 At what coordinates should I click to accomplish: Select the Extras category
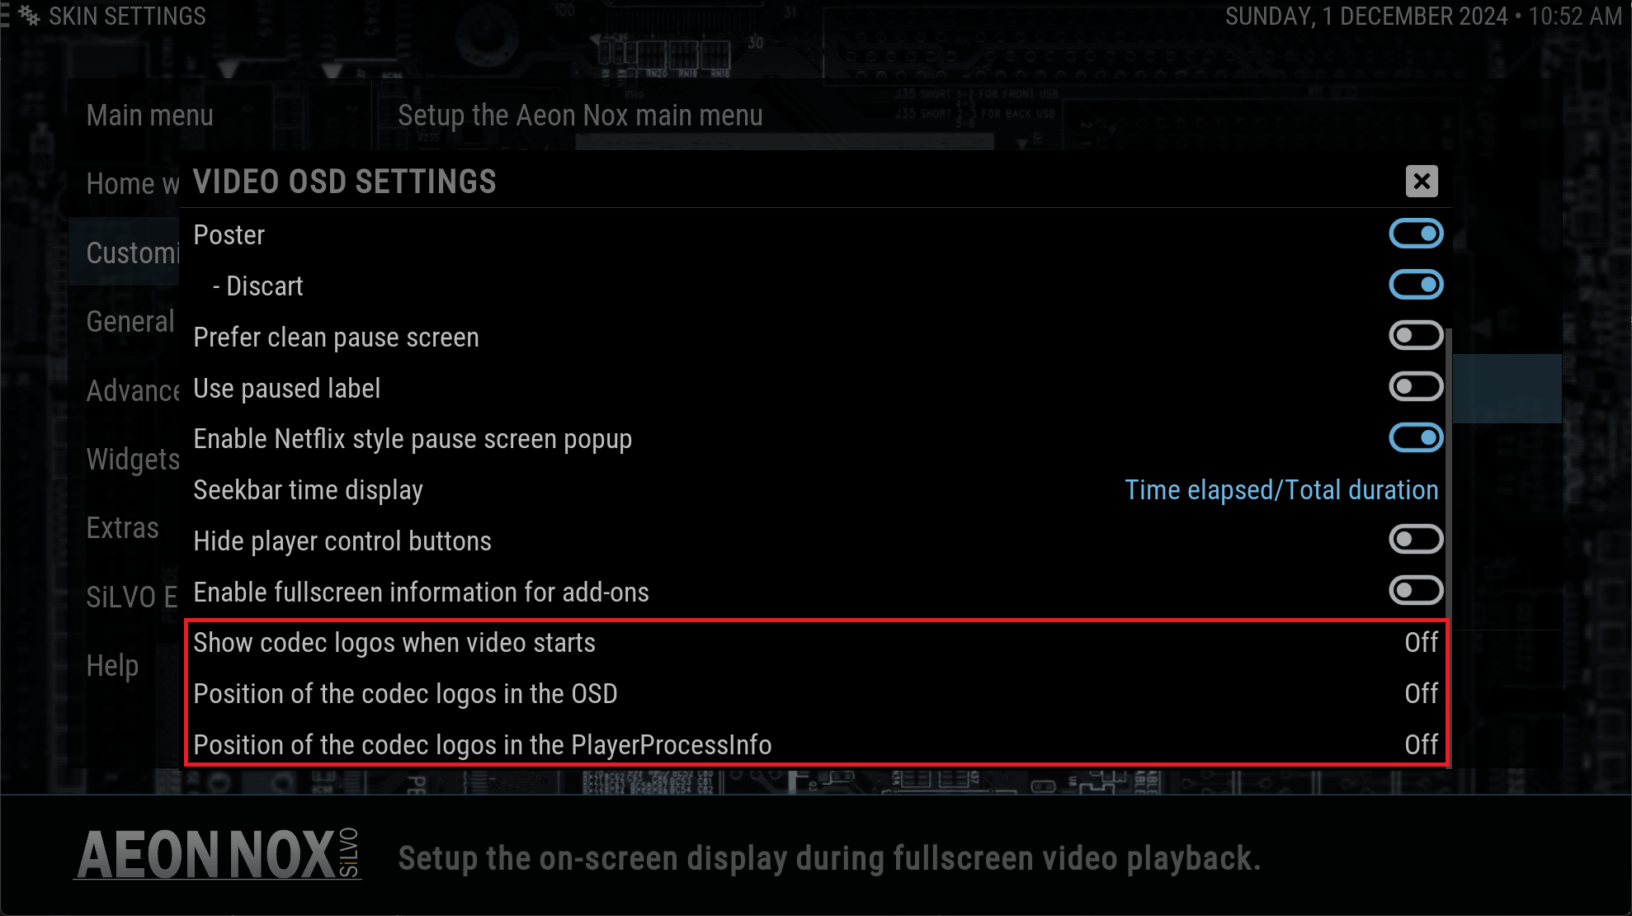(123, 528)
